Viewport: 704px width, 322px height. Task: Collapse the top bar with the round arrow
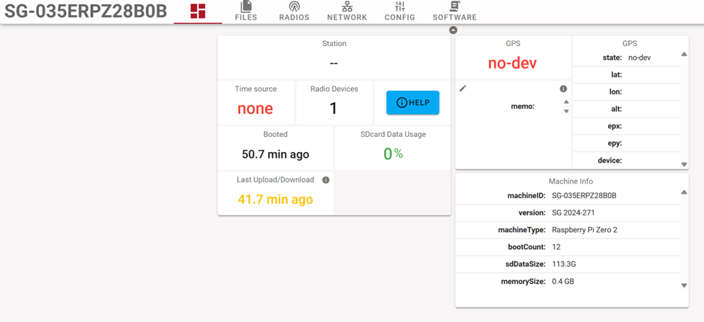453,30
